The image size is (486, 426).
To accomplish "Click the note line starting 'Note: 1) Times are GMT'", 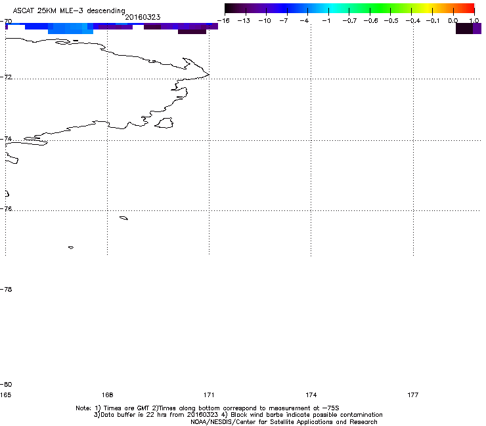I will pos(208,408).
